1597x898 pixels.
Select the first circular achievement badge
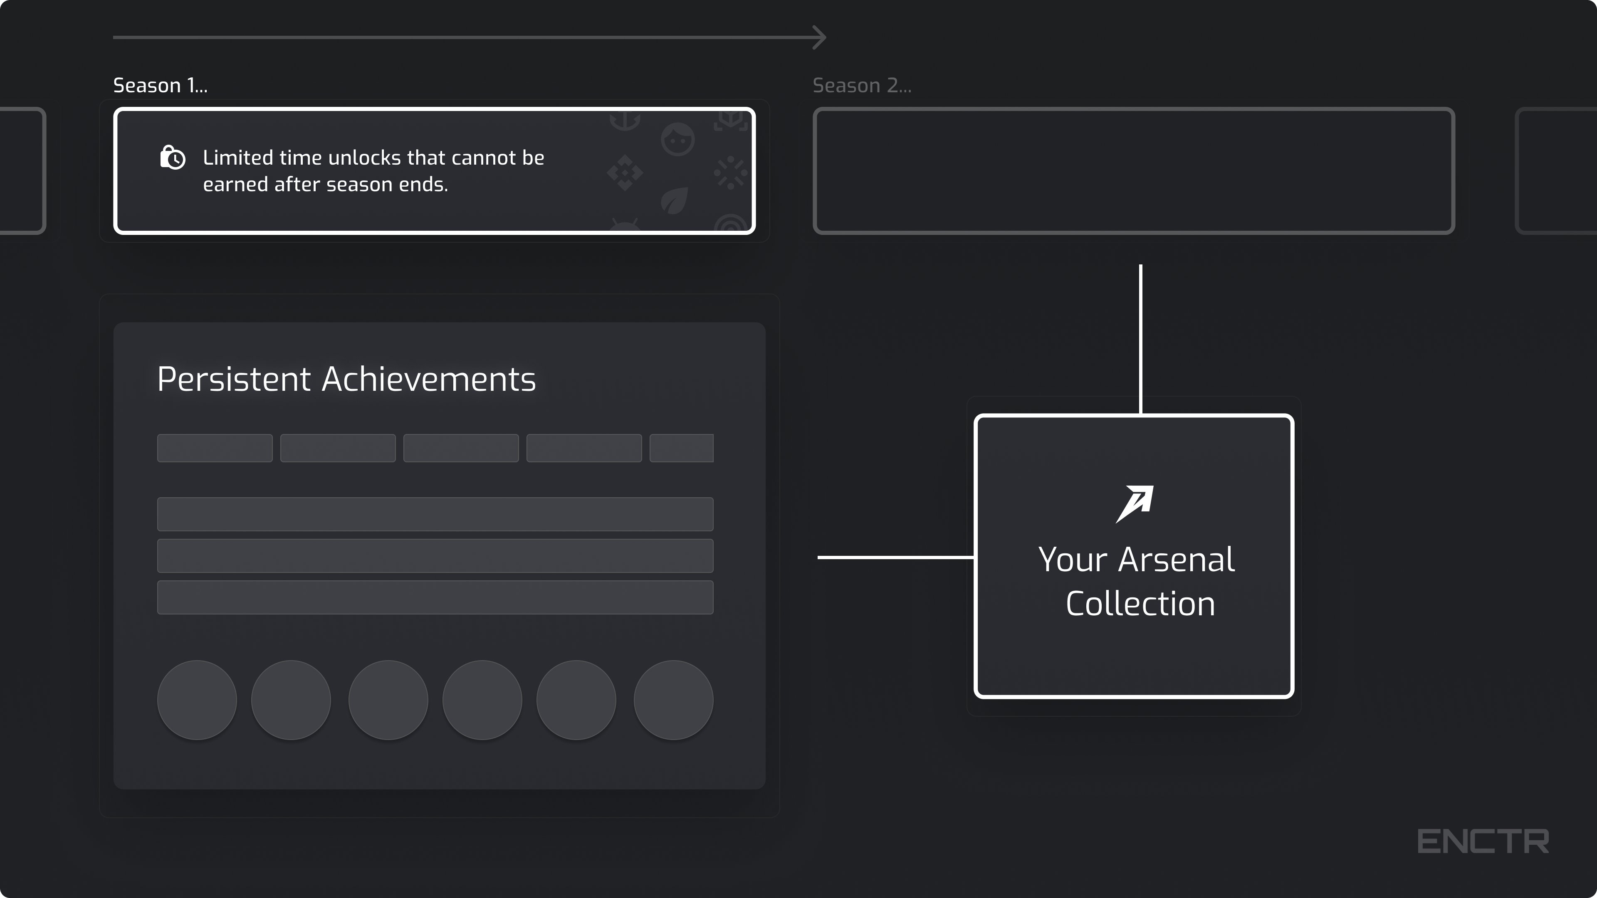[197, 700]
